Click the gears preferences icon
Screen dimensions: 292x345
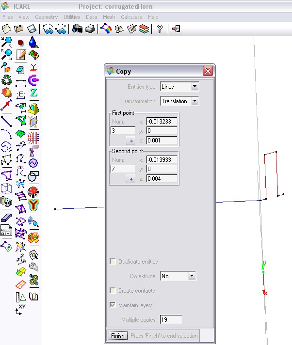33,280
